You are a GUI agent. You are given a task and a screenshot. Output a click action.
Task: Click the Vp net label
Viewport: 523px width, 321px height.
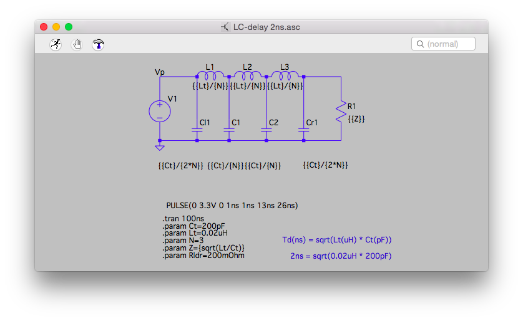[160, 72]
